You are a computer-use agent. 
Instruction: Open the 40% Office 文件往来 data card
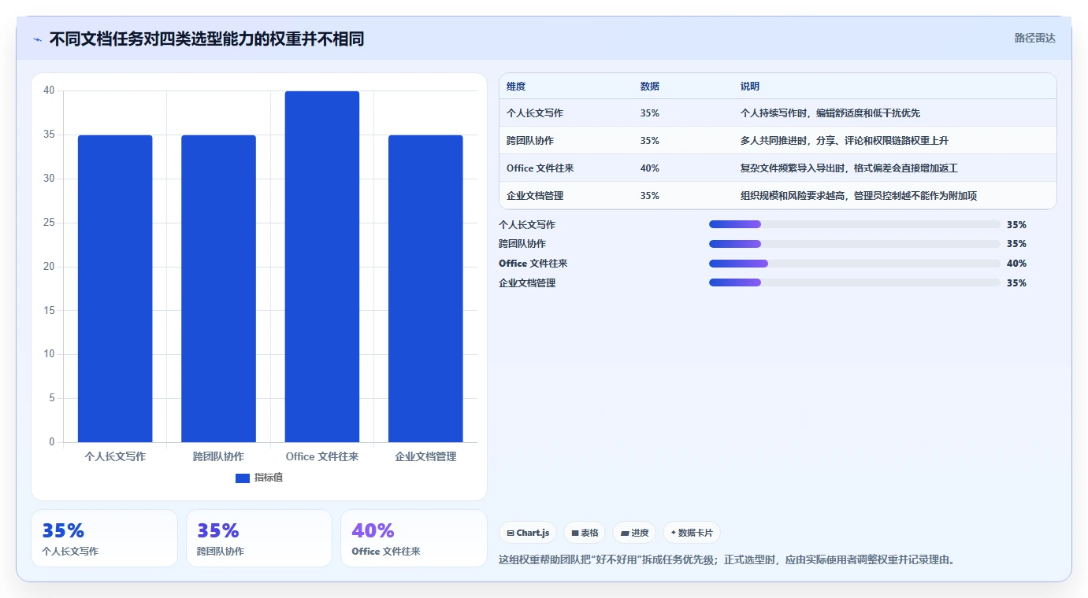(x=414, y=538)
